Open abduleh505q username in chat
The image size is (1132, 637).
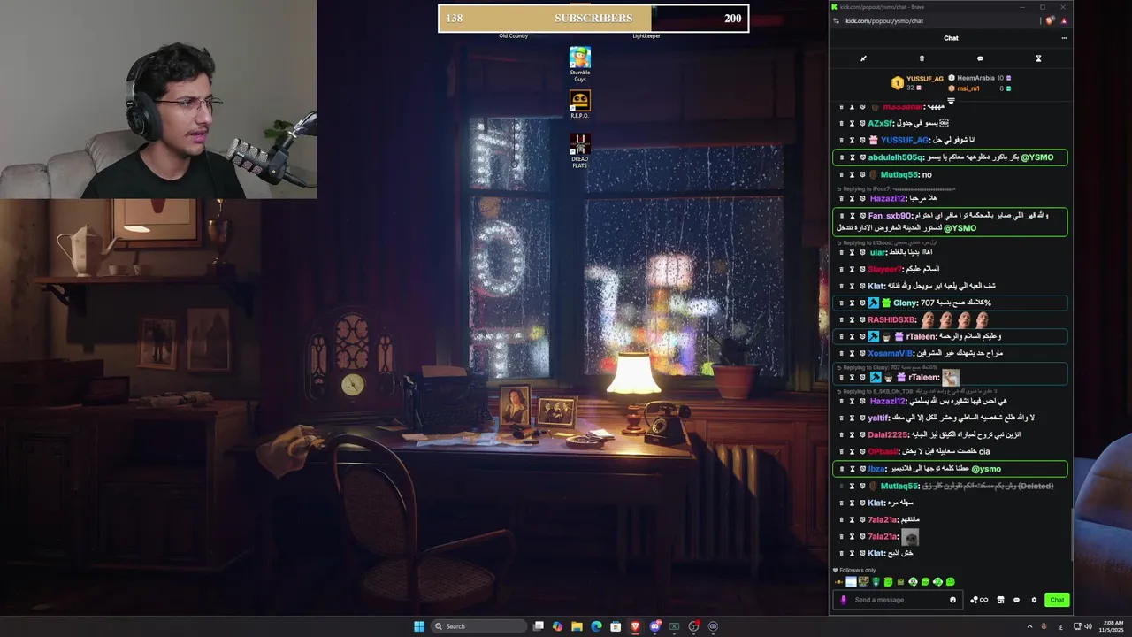[x=896, y=157]
